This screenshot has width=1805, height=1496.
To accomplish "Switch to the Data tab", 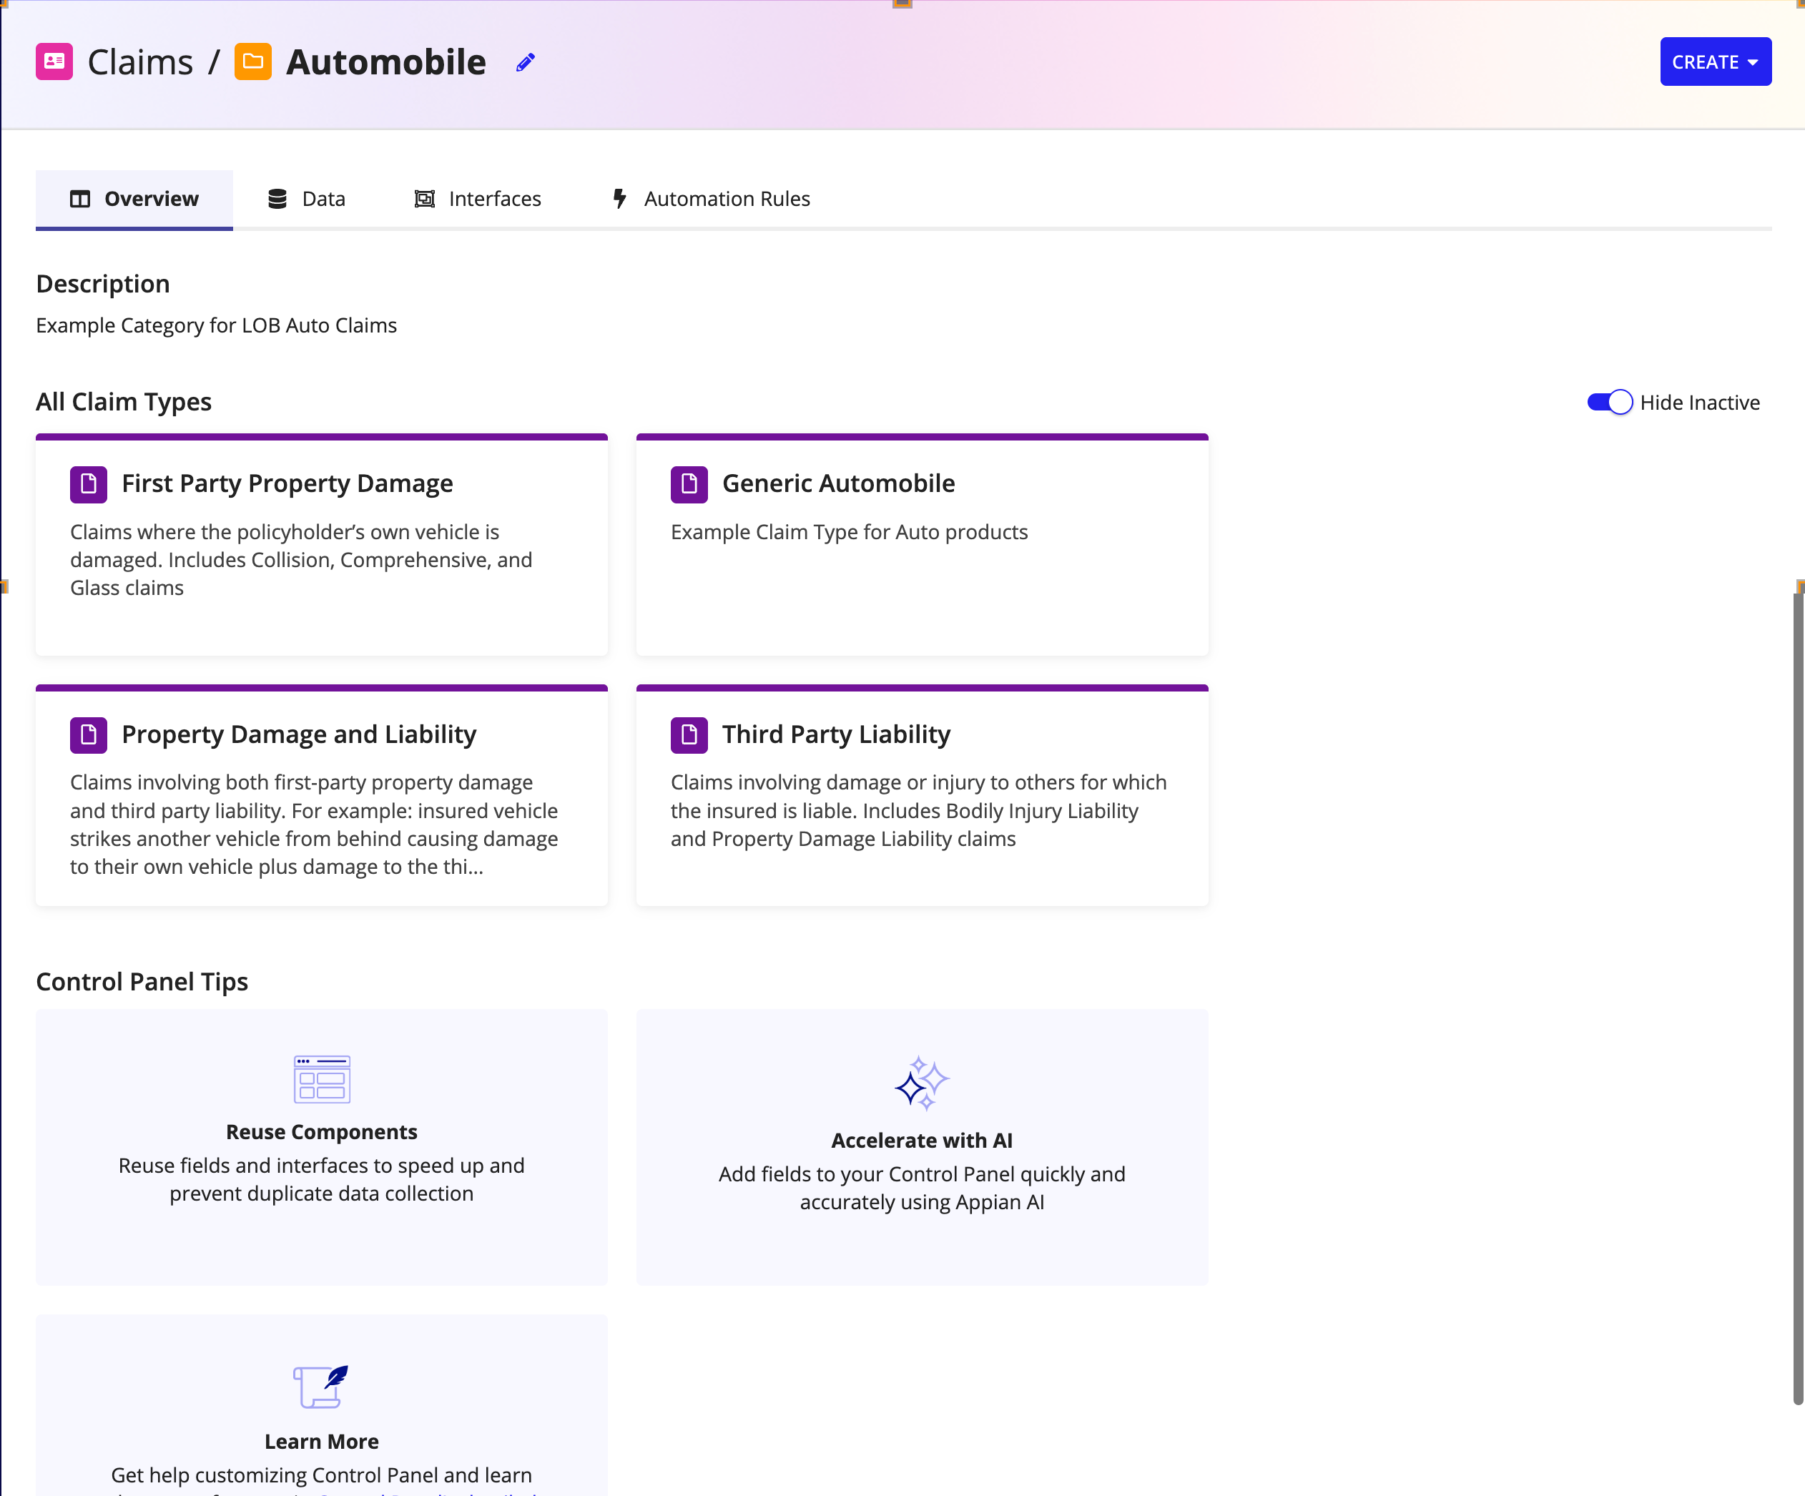I will point(306,200).
